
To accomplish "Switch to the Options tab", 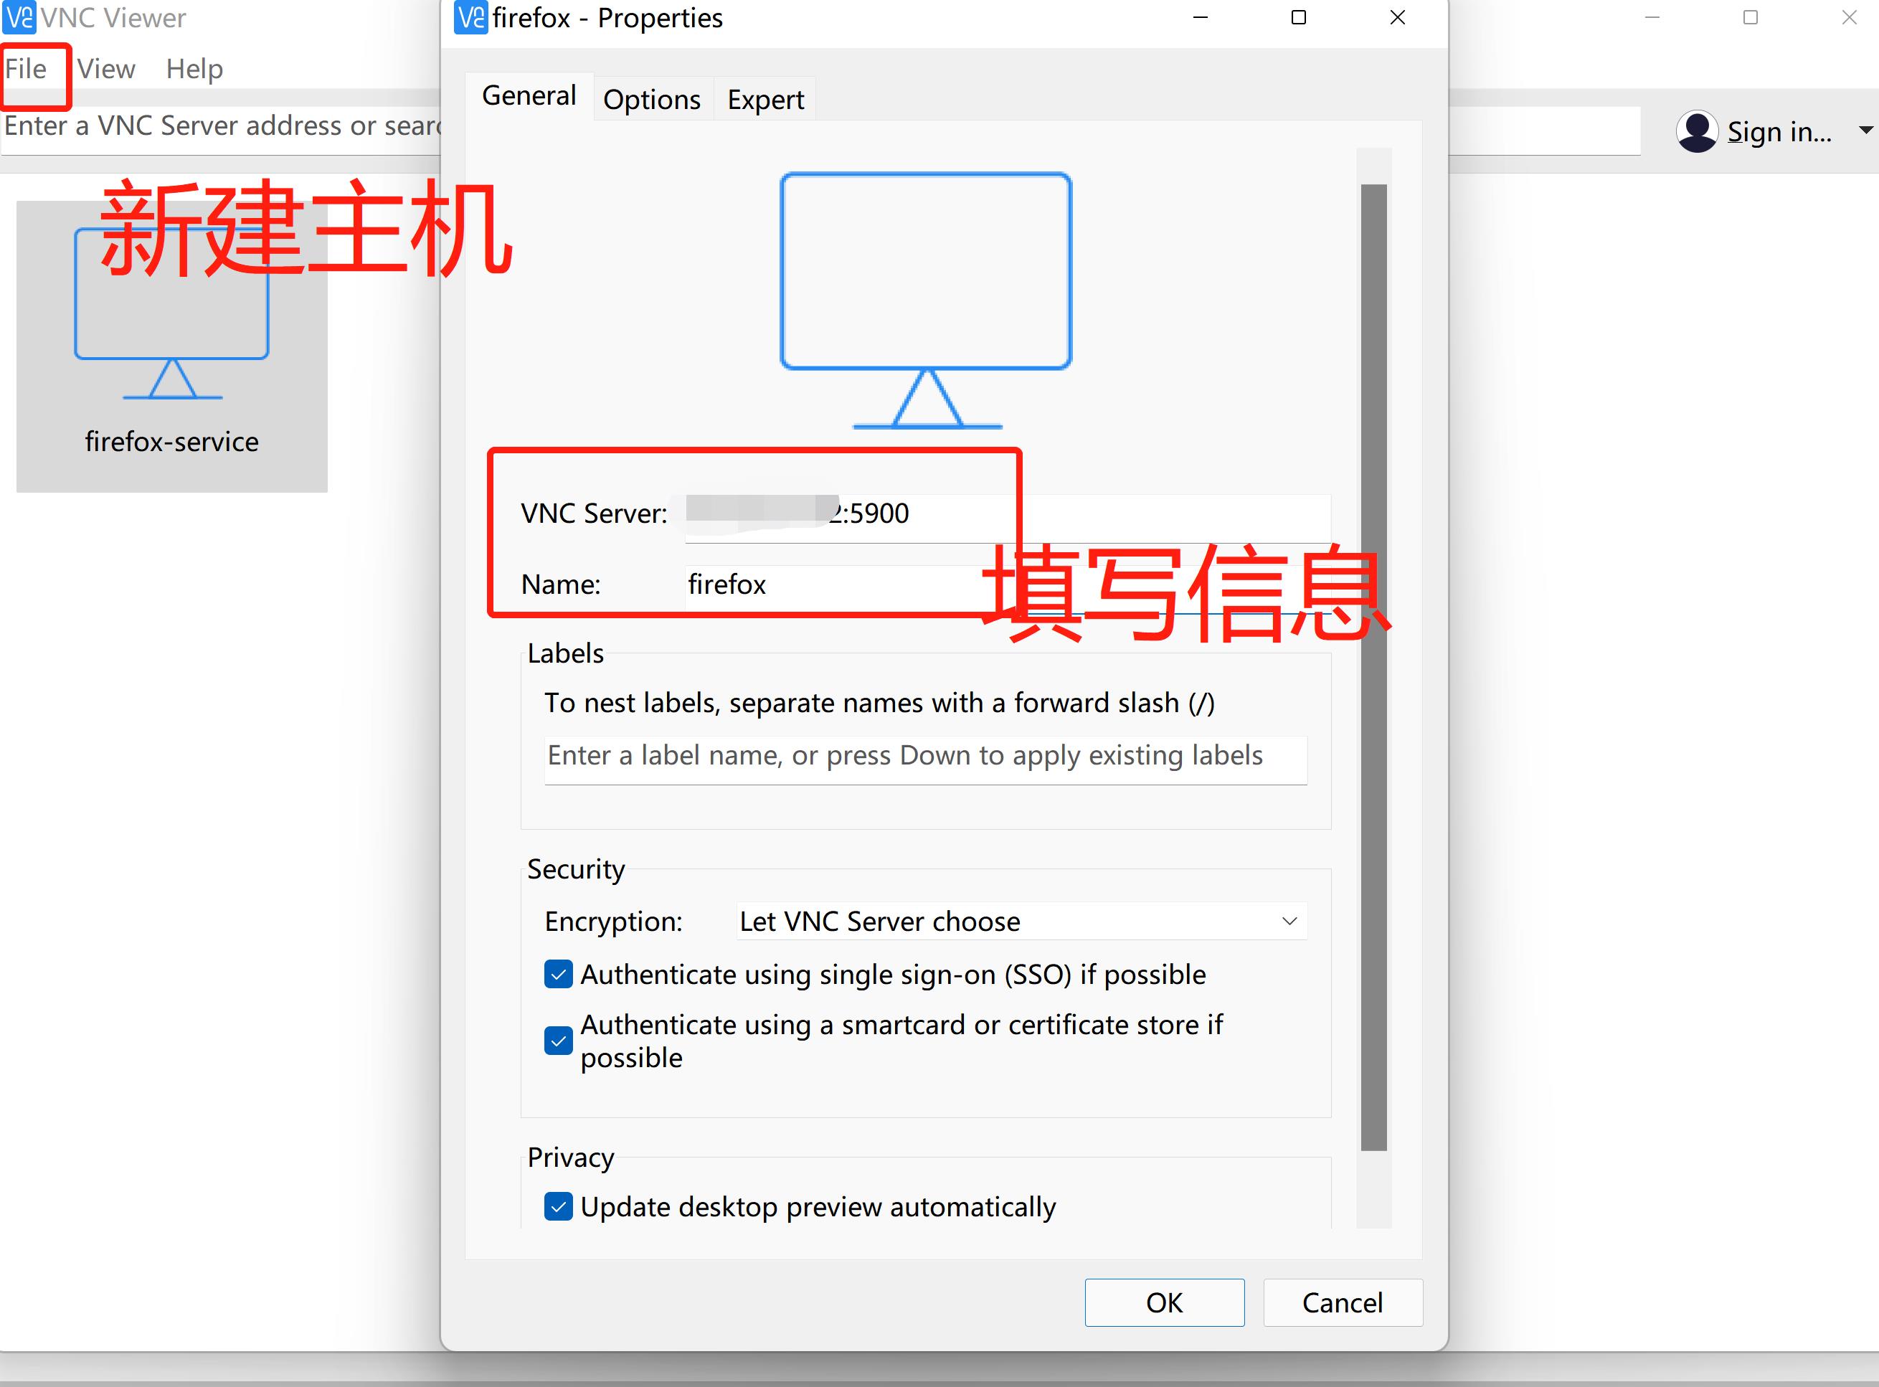I will click(653, 99).
